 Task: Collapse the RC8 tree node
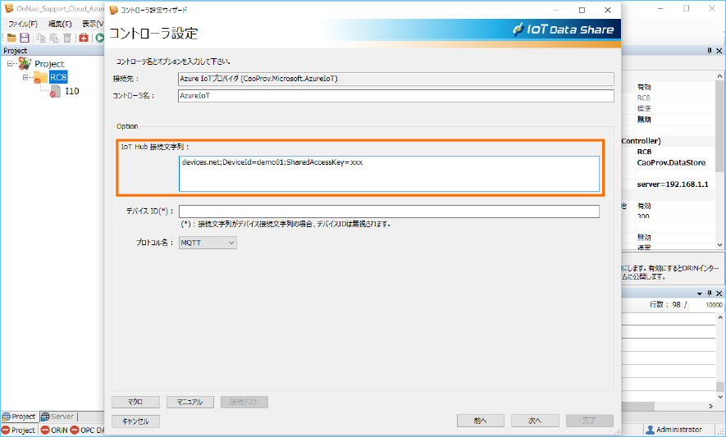[x=25, y=77]
